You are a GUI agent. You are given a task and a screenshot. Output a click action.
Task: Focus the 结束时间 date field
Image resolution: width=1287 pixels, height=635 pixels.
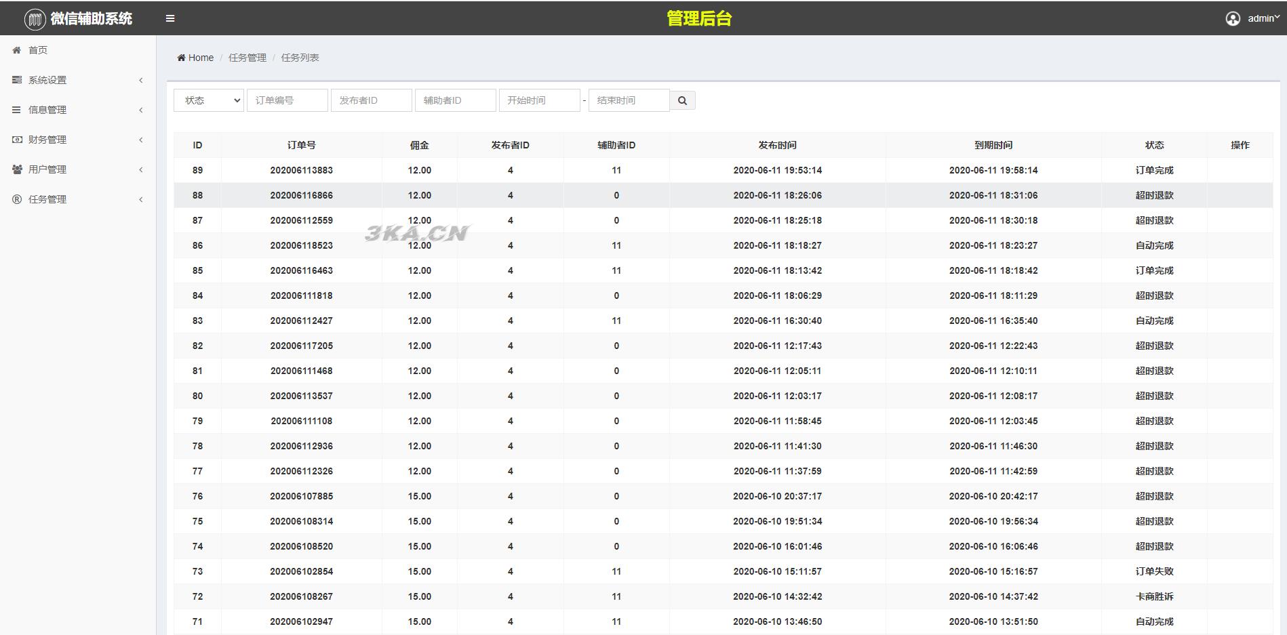629,100
